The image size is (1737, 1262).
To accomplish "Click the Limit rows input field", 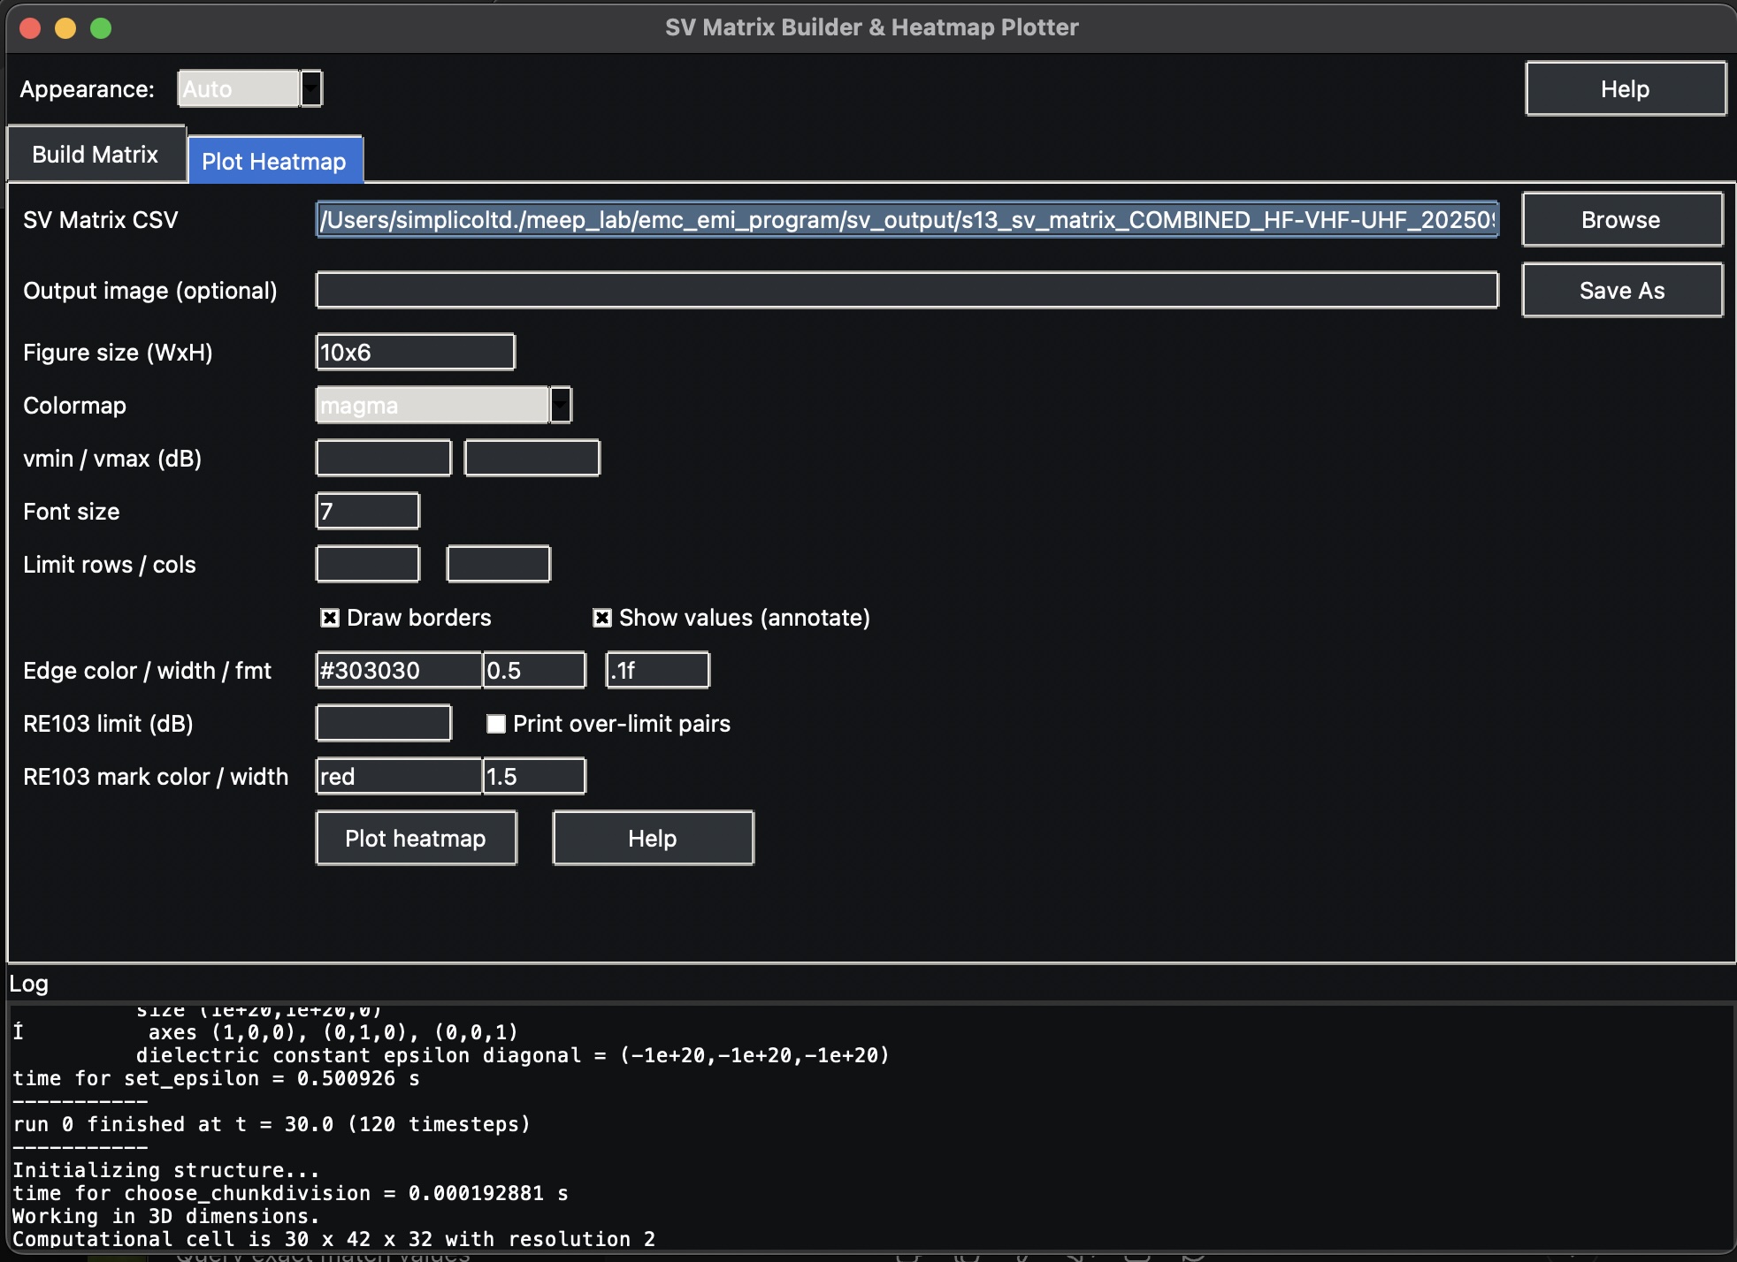I will coord(367,564).
